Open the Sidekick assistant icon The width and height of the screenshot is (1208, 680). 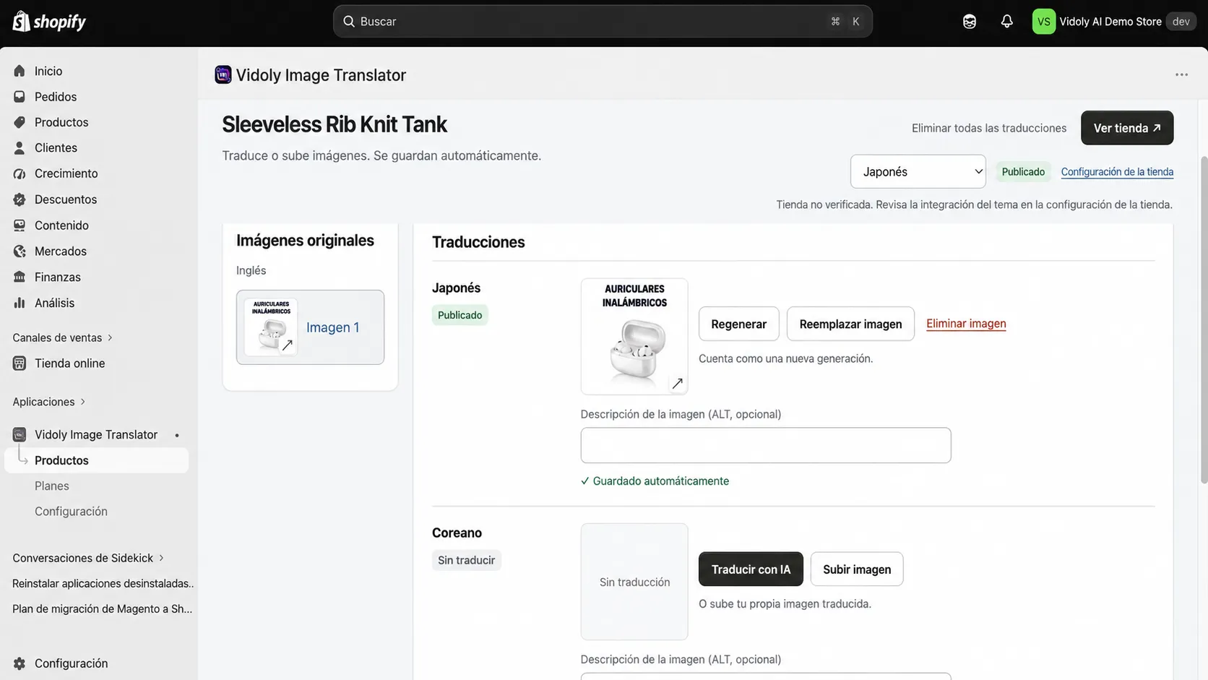pyautogui.click(x=970, y=22)
